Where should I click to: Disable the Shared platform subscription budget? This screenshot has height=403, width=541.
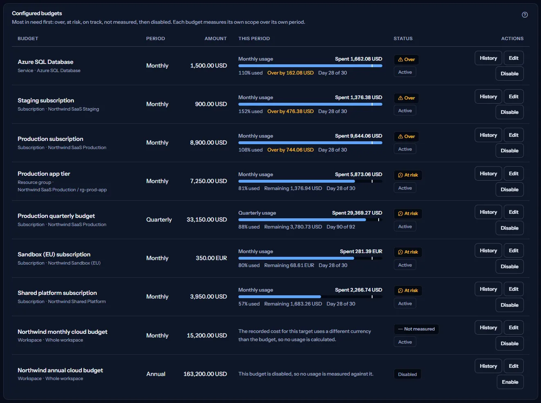pyautogui.click(x=510, y=305)
